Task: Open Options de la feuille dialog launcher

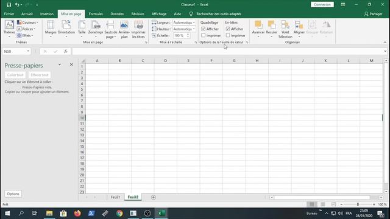Action: [x=247, y=43]
